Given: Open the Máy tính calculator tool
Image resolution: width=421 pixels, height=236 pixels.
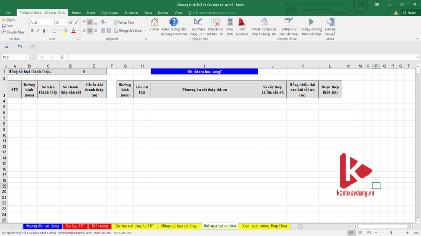Looking at the screenshot, I should click(x=229, y=25).
